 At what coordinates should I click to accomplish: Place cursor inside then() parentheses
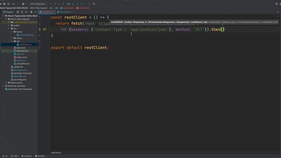[x=223, y=29]
